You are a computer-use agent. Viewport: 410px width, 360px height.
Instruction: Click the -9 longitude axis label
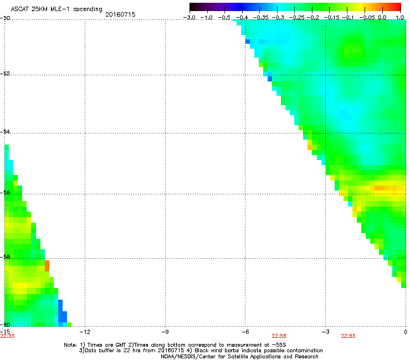[165, 332]
